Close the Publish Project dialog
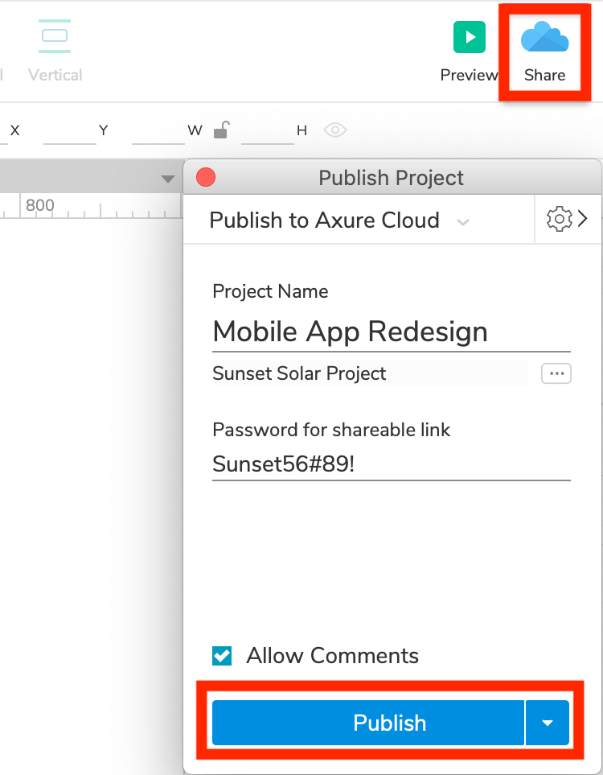Viewport: 603px width, 775px height. (x=206, y=178)
